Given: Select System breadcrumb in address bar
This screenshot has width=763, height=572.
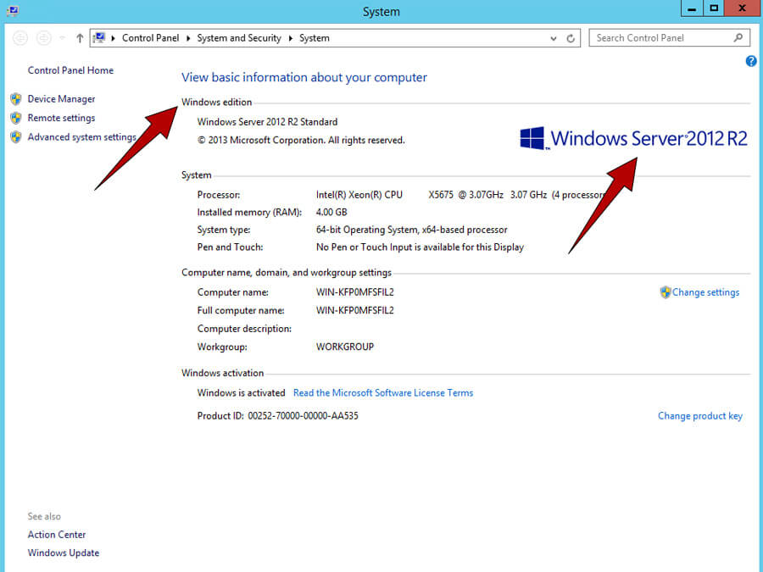Looking at the screenshot, I should (x=315, y=38).
